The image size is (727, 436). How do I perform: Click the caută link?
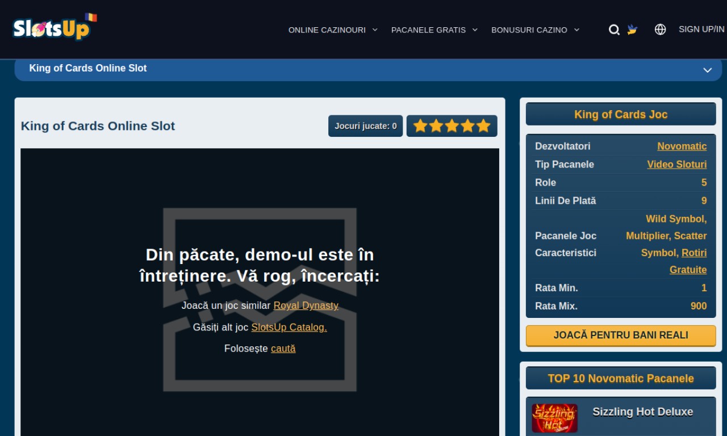click(x=283, y=349)
